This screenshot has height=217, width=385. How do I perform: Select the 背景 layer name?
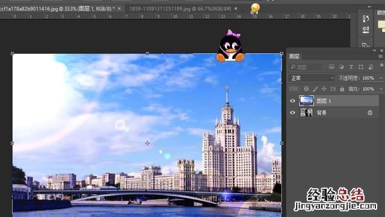coord(321,113)
